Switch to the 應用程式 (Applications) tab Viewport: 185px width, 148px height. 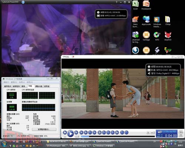(x=8, y=86)
